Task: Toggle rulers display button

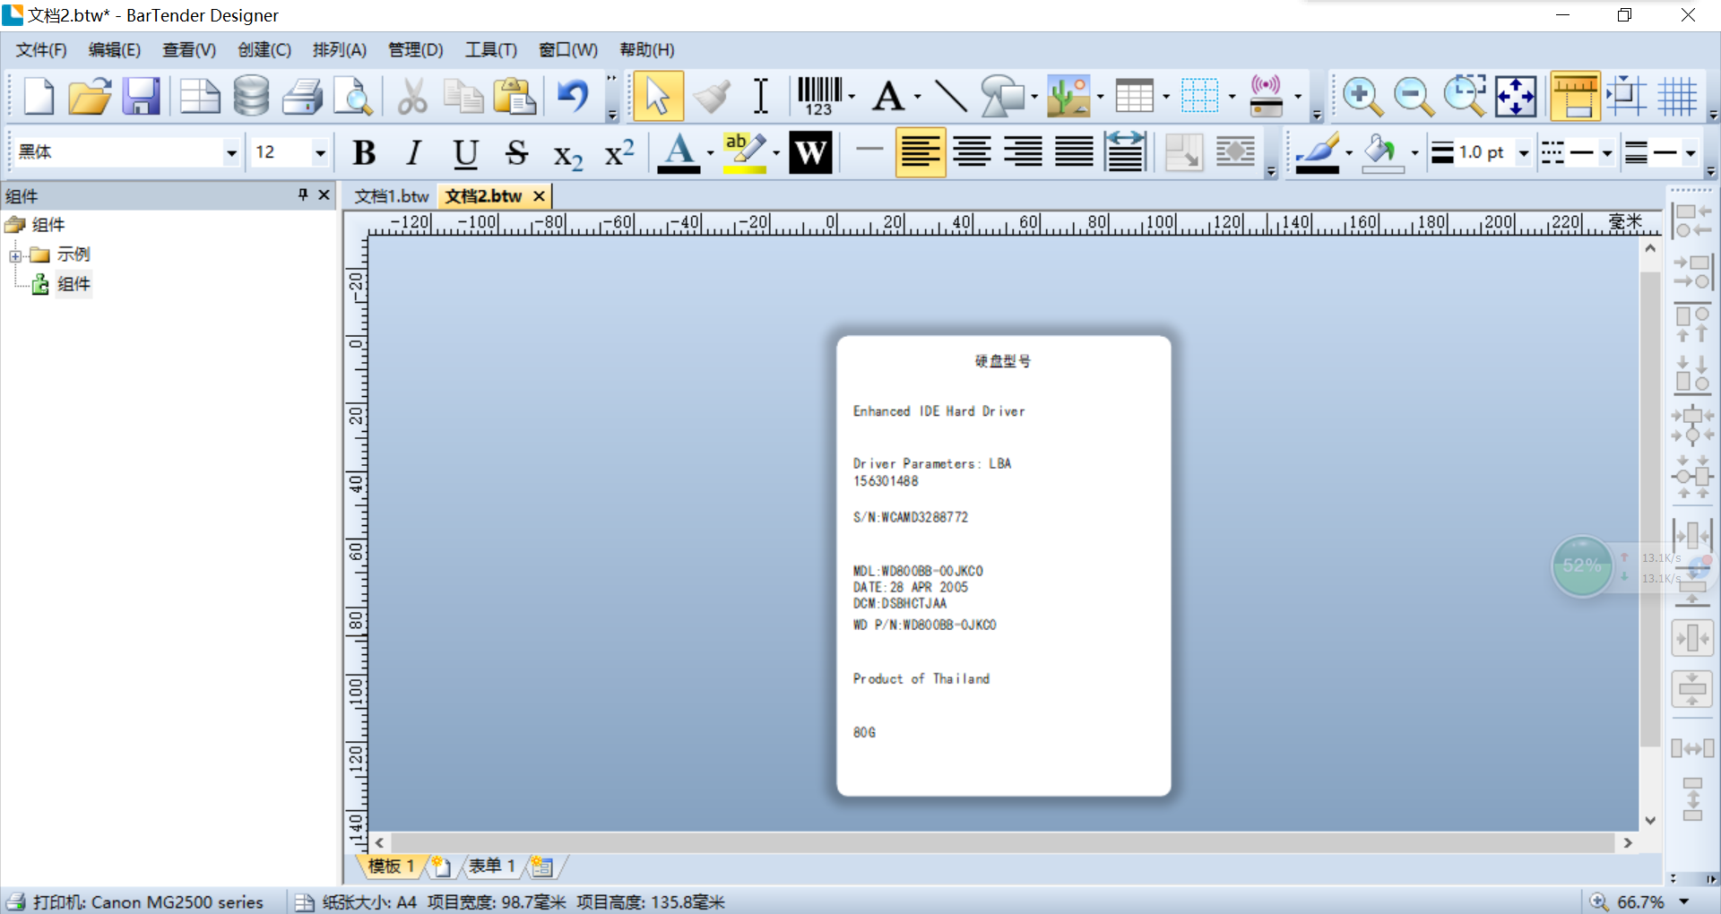Action: (1575, 96)
